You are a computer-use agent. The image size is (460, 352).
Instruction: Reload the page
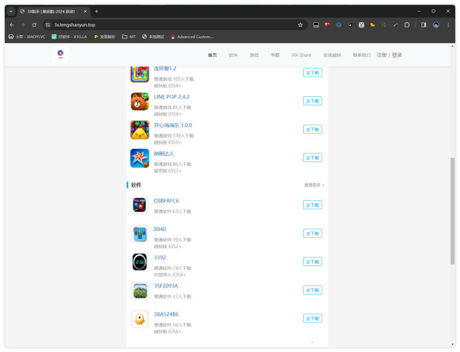(34, 25)
